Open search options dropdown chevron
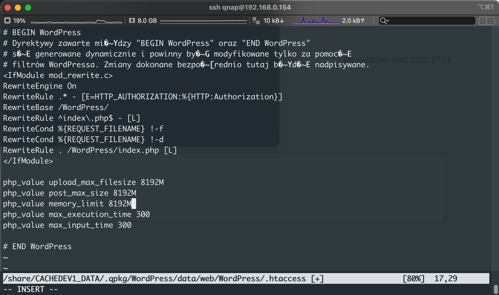The height and width of the screenshot is (295, 499). point(388,21)
